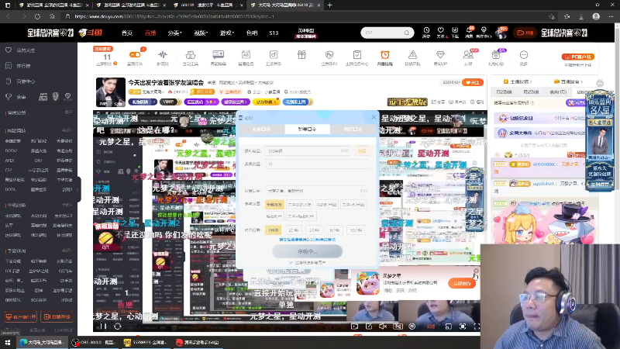Pause the live video player

pyautogui.click(x=103, y=327)
